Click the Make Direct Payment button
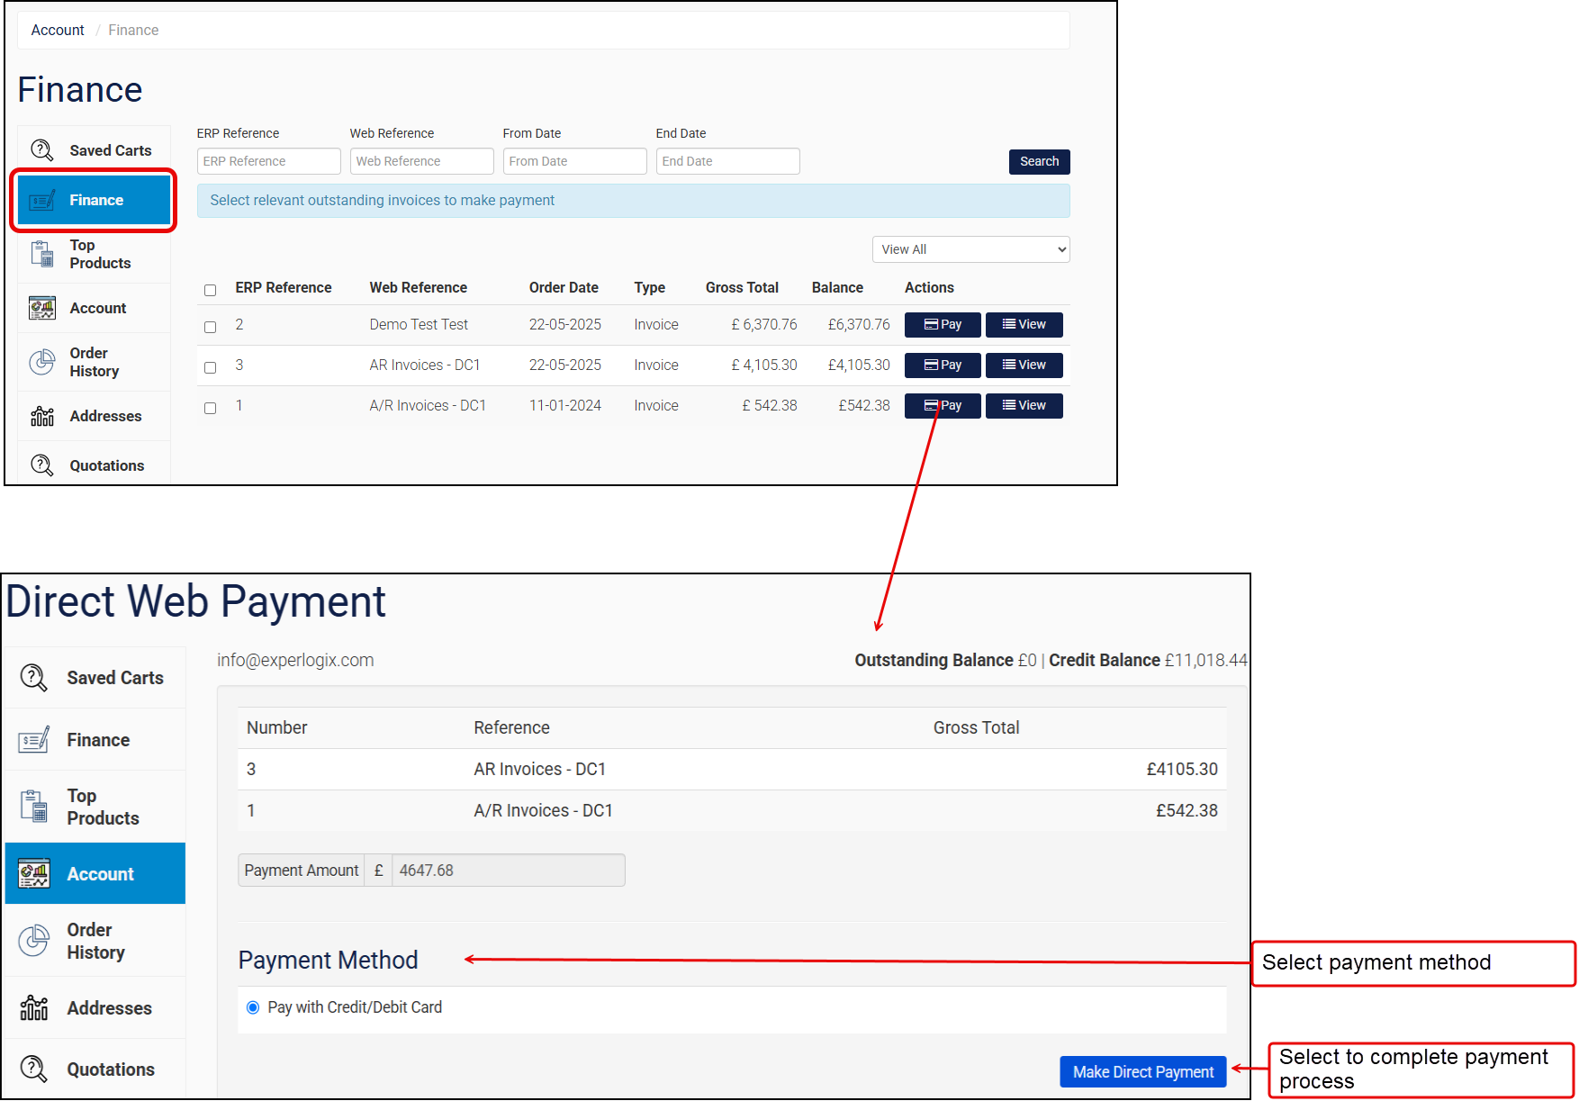Screen dimensions: 1579x1101 [x=1142, y=1071]
